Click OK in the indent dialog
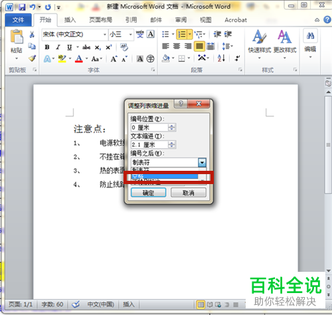Screen dimensions: 332x315 (x=148, y=193)
